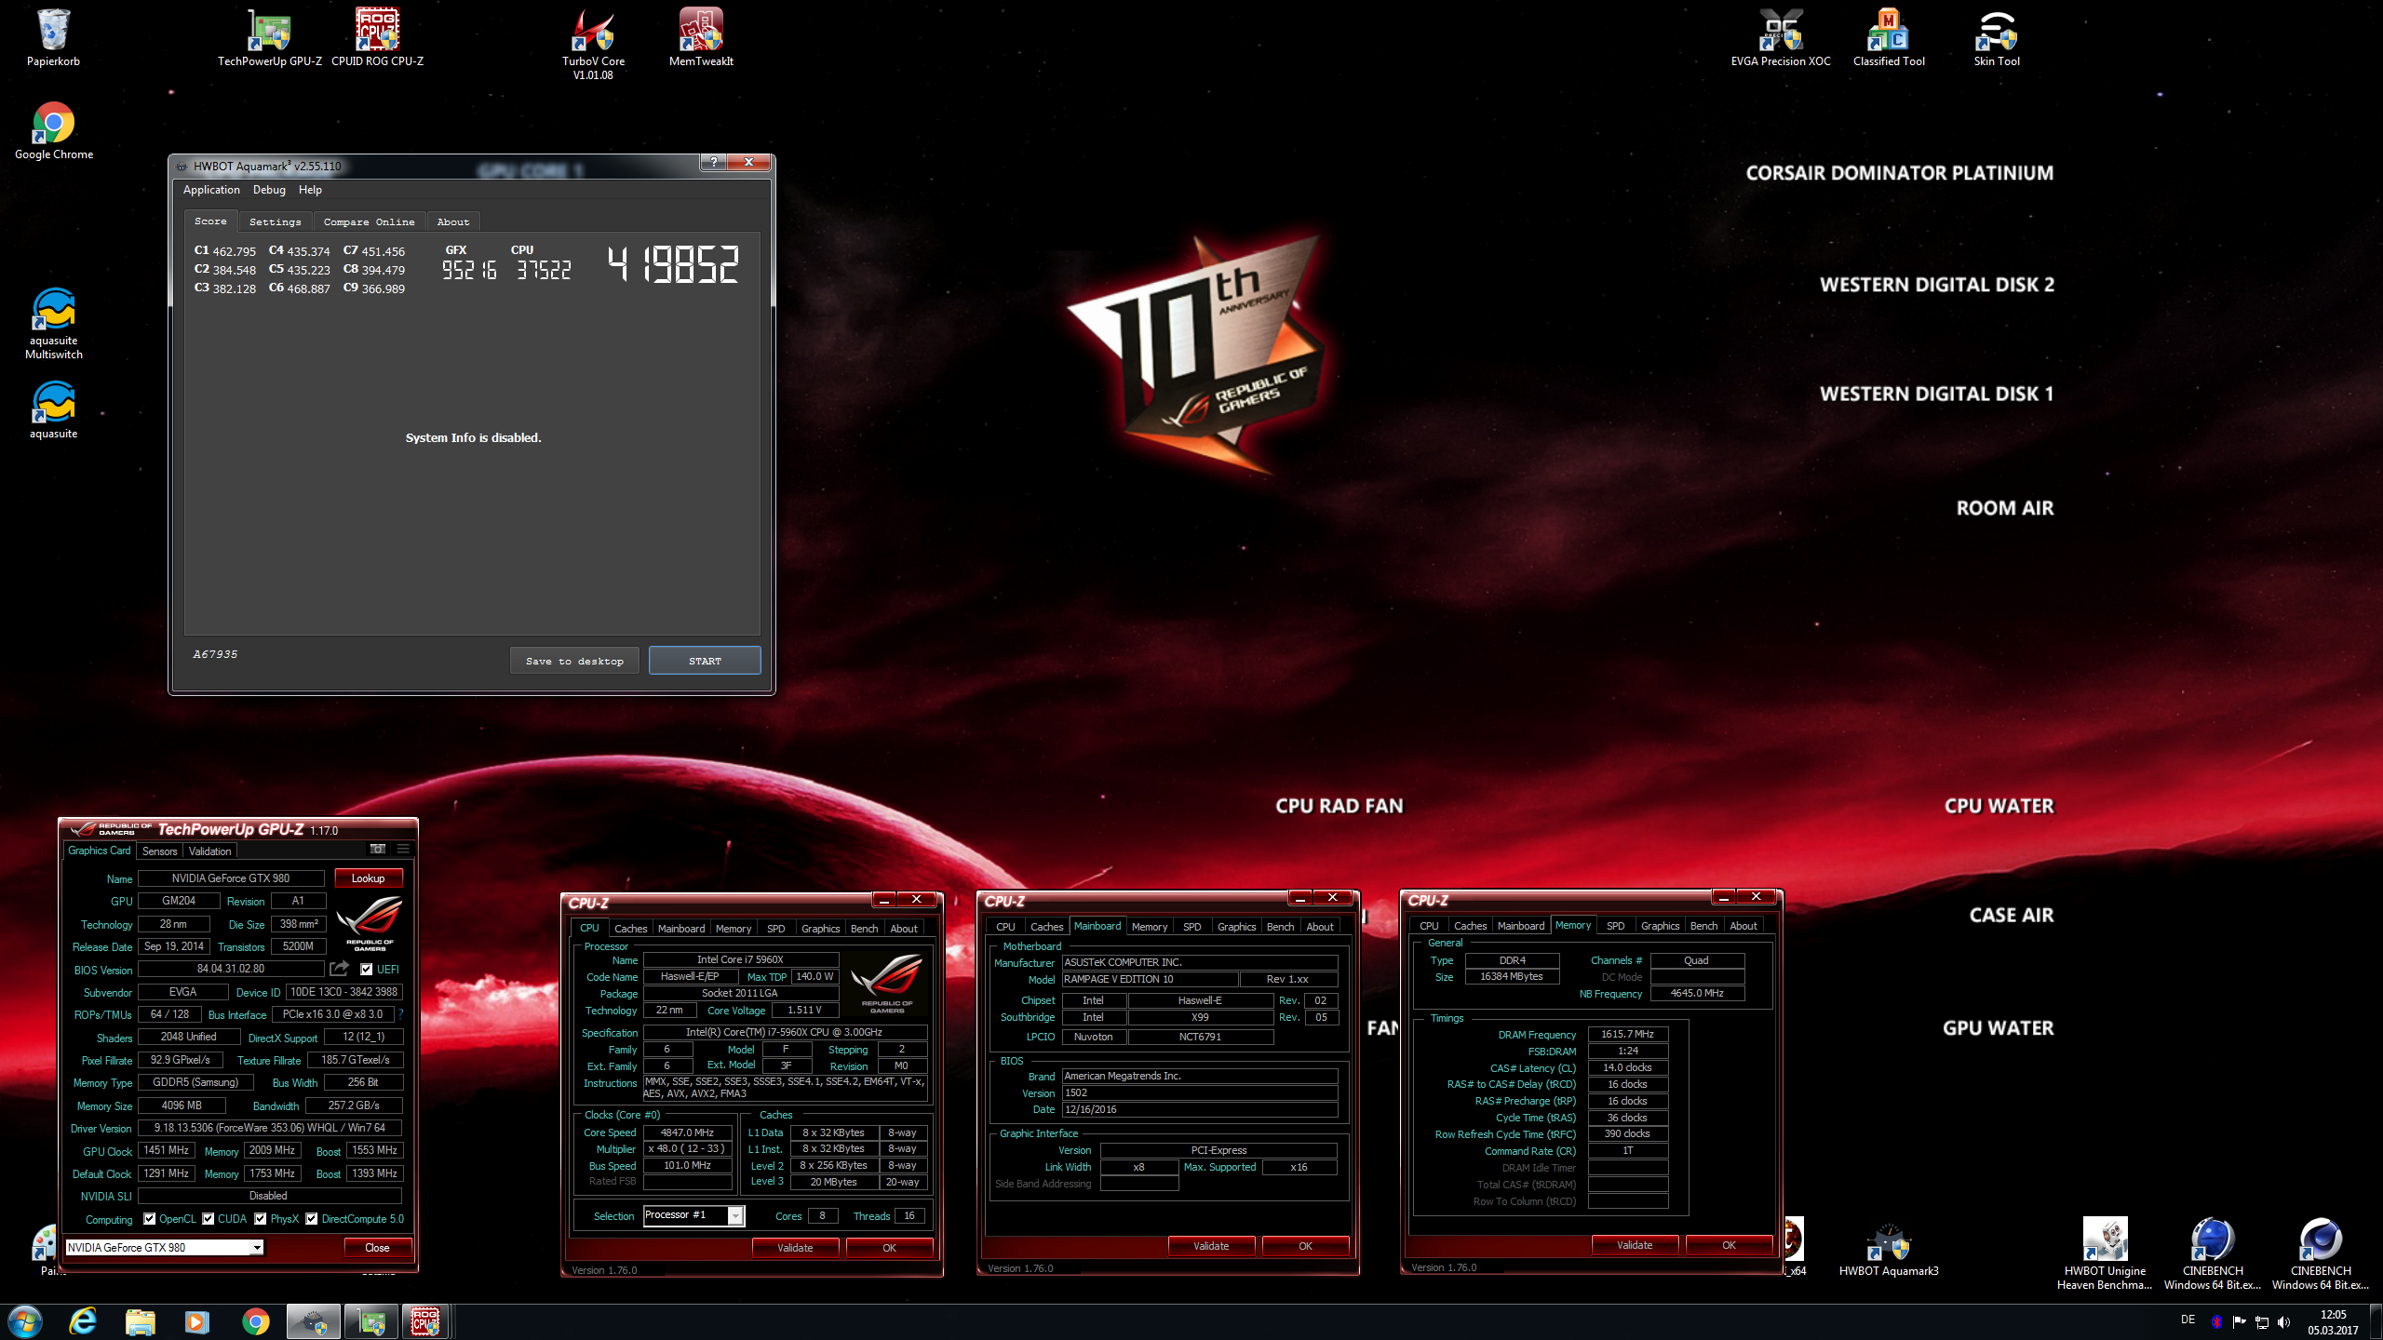Open Windows Explorer folder taskbar icon

(140, 1321)
